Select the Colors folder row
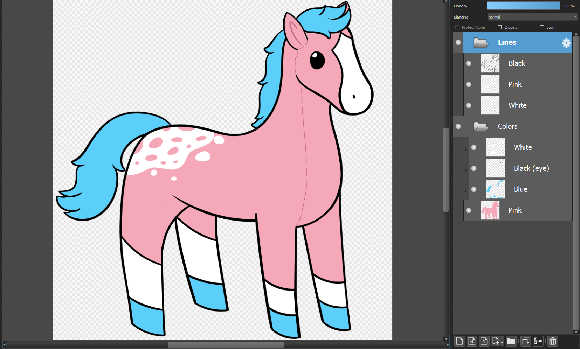Viewport: 580px width, 349px height. click(525, 126)
